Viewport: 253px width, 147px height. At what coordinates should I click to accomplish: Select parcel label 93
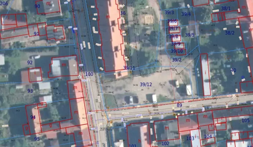(30, 91)
